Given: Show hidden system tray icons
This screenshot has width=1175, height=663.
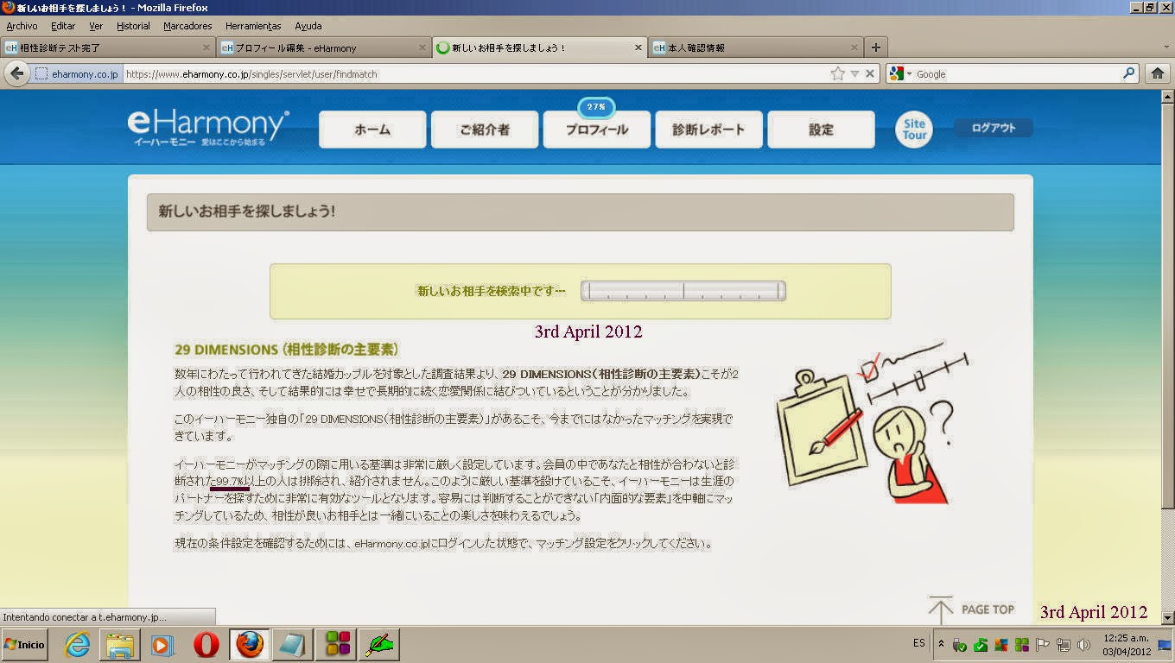Looking at the screenshot, I should (941, 644).
